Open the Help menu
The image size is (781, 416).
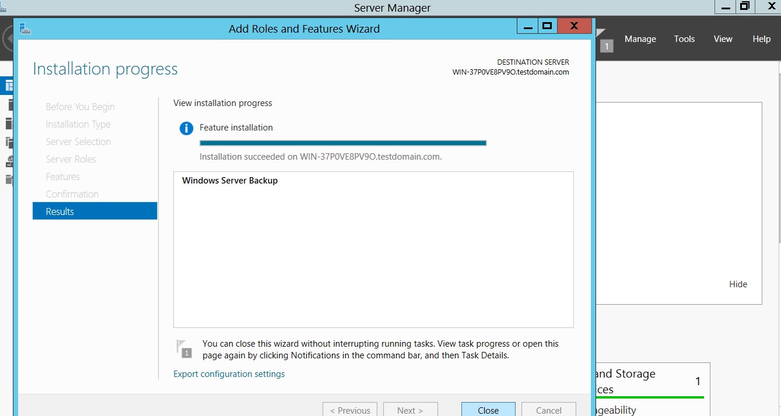761,39
